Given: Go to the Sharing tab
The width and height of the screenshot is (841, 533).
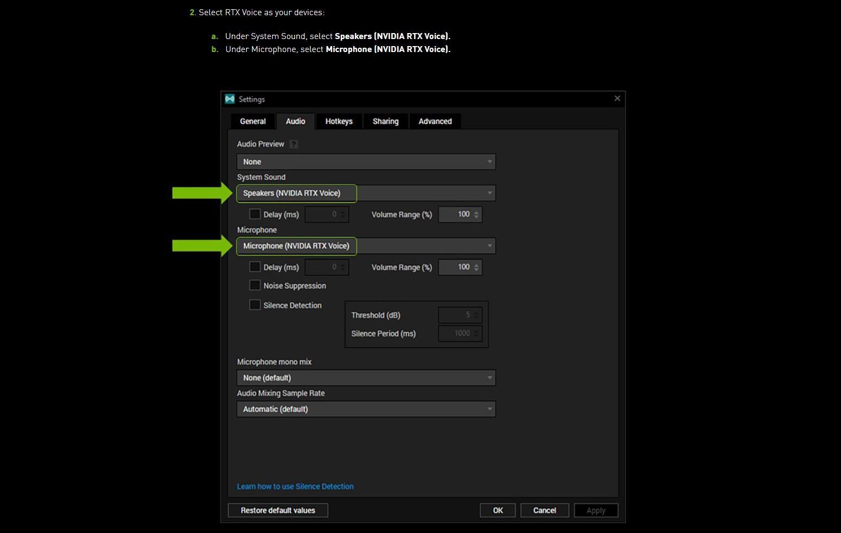Looking at the screenshot, I should tap(385, 121).
